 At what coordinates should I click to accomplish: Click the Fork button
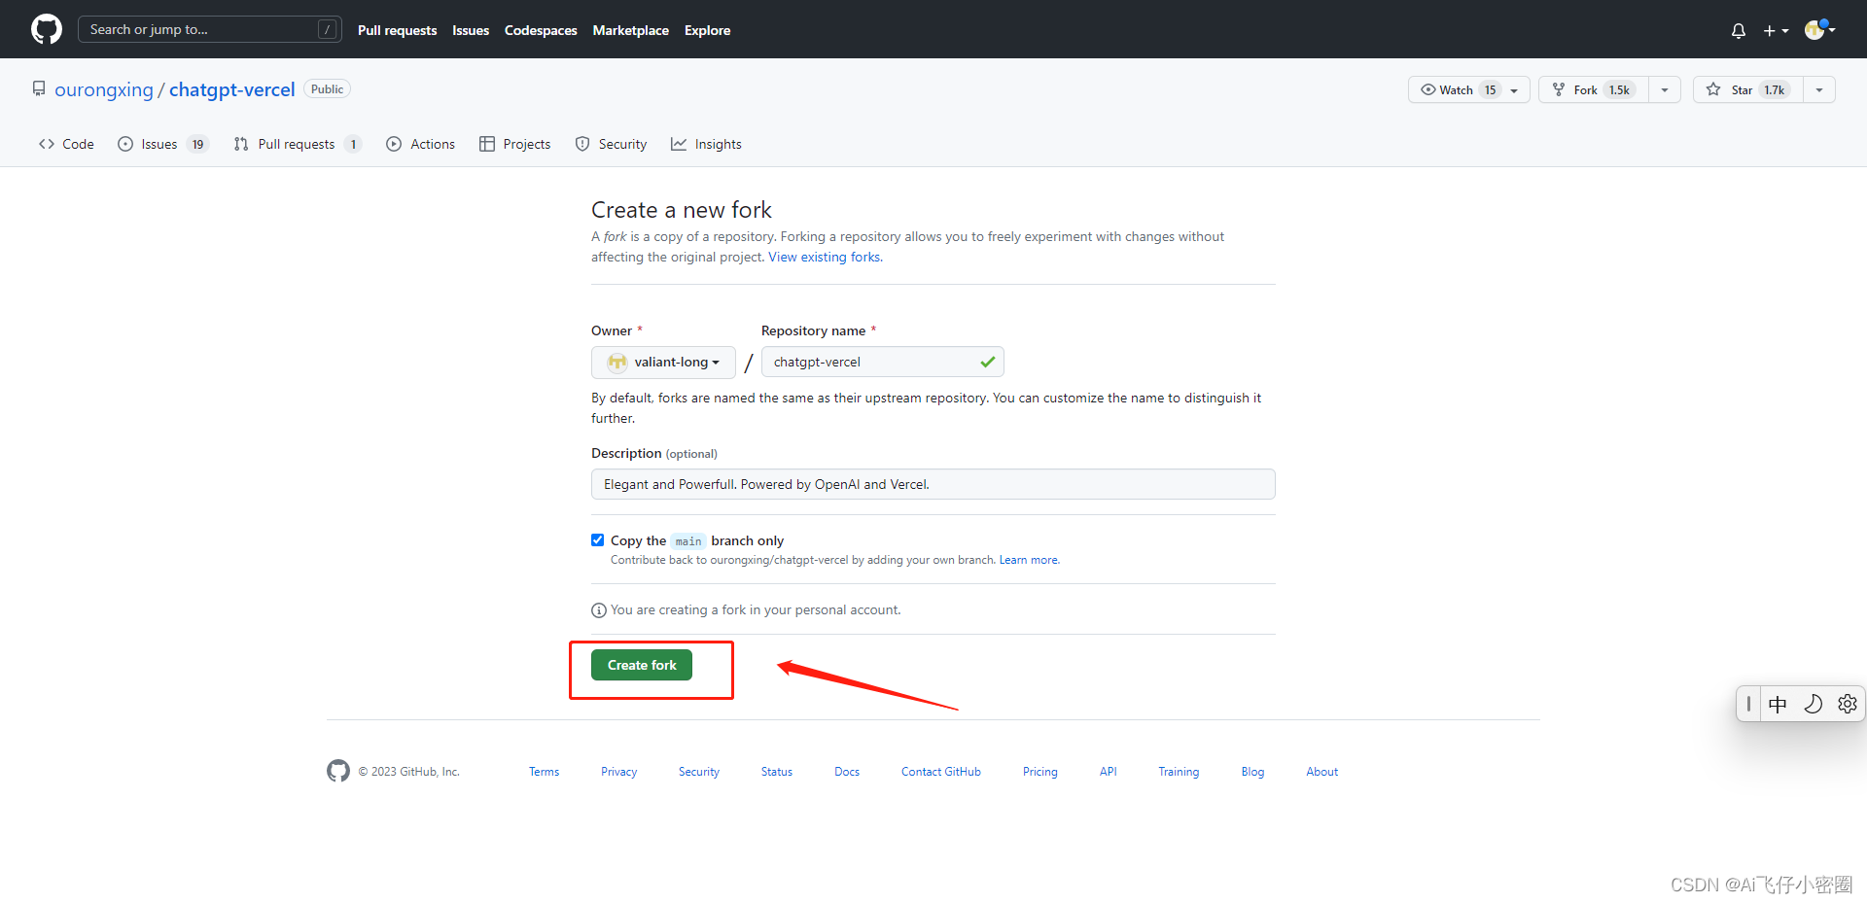pyautogui.click(x=1594, y=89)
